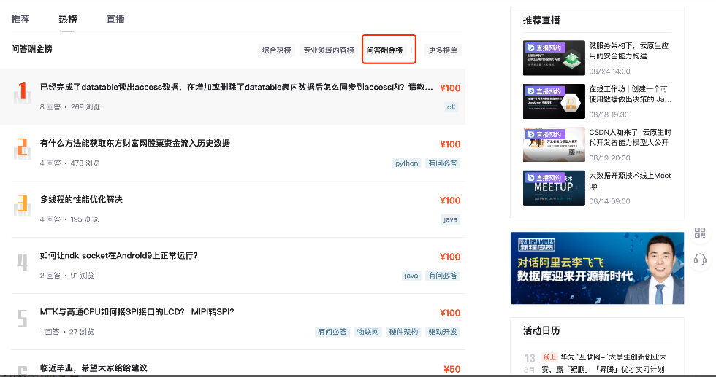Click the 08/19 20:00 live time
This screenshot has width=716, height=377.
click(x=609, y=158)
